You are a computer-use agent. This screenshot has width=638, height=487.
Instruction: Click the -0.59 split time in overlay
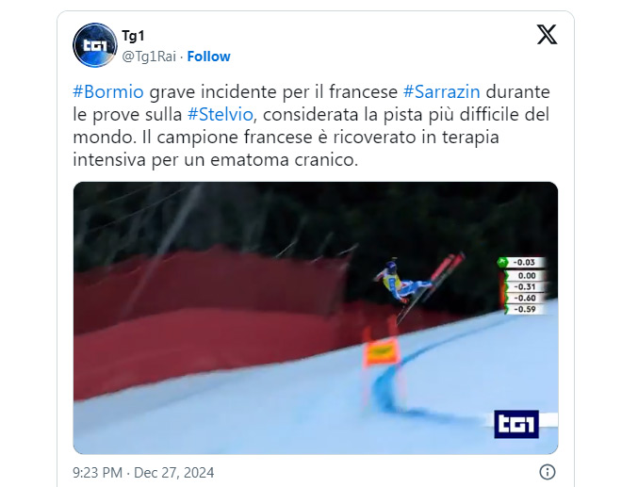pyautogui.click(x=525, y=309)
